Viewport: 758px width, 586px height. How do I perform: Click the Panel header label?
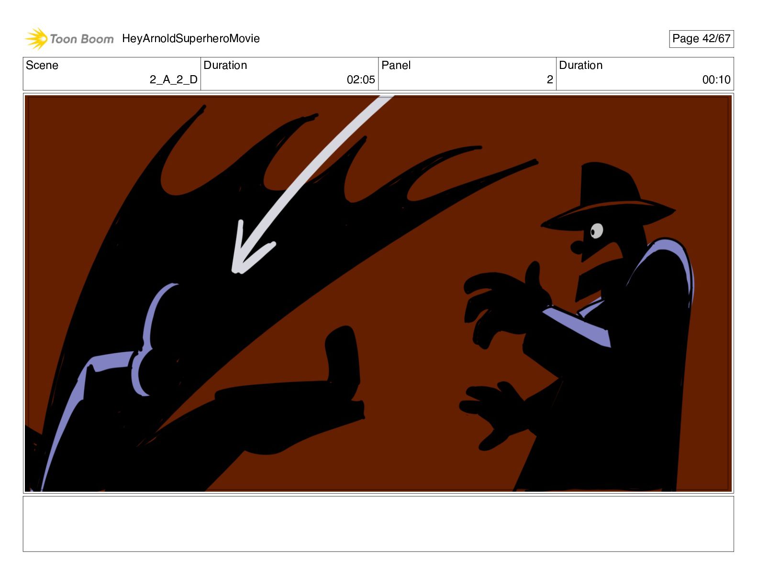tap(396, 65)
